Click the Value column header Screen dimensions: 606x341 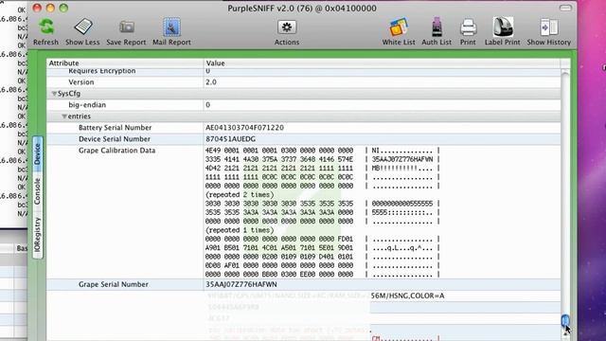tap(382, 63)
